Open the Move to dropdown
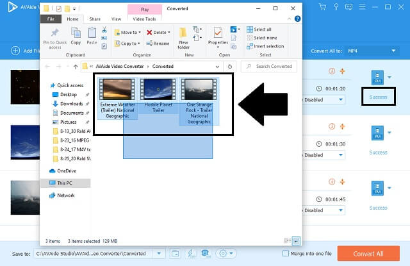 point(128,33)
